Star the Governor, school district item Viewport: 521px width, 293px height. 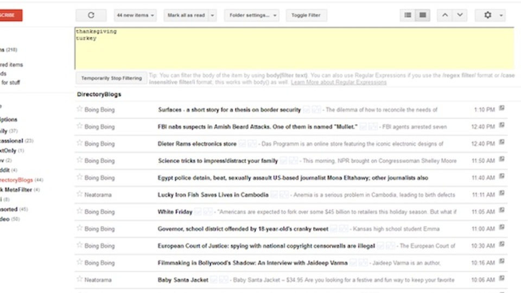(x=79, y=228)
